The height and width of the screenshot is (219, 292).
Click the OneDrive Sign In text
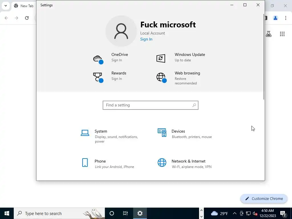point(117,60)
